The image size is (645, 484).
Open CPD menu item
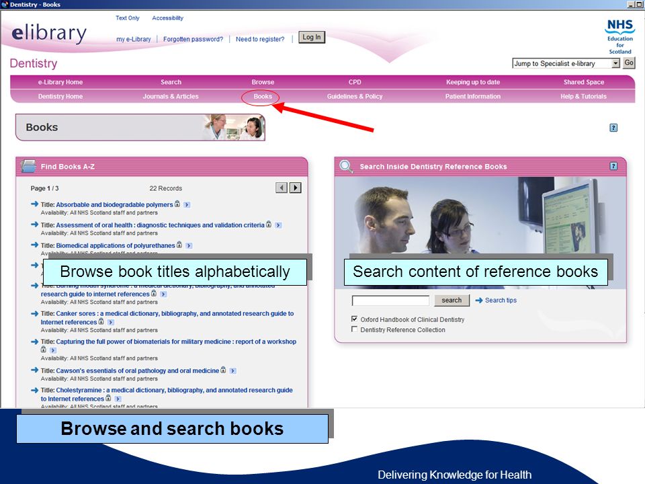pos(355,82)
